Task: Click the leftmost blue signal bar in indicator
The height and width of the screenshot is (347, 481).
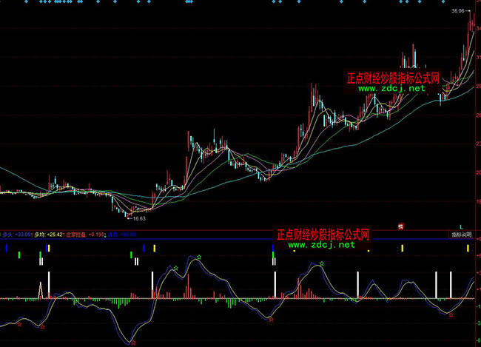Action: point(6,249)
